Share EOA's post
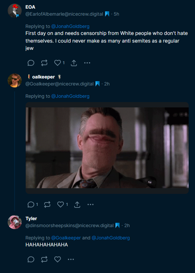This screenshot has width=195, height=273. tap(74, 63)
